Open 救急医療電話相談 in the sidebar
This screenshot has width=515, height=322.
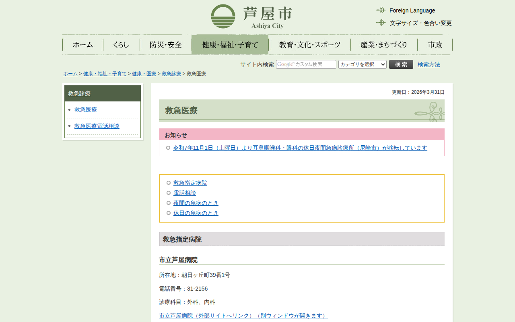pos(97,126)
